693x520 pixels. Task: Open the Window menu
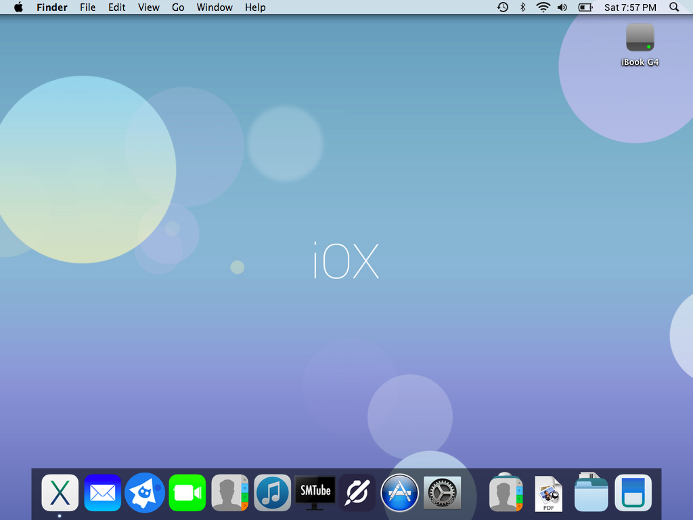215,7
